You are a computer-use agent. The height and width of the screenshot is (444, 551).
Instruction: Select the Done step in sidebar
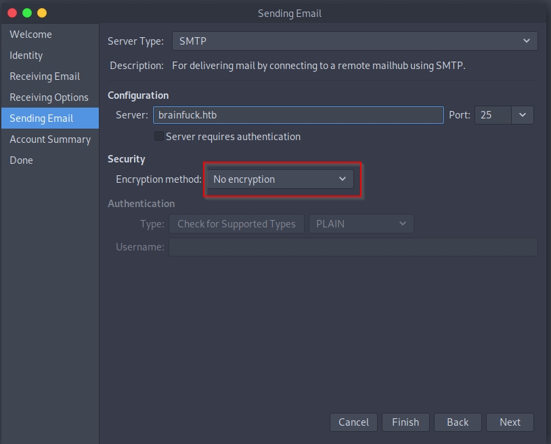[x=21, y=160]
